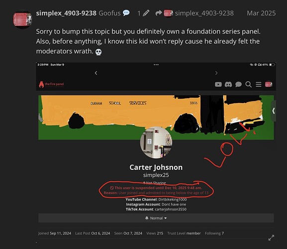Click the search magnifier icon
287x249 pixels.
pos(248,85)
